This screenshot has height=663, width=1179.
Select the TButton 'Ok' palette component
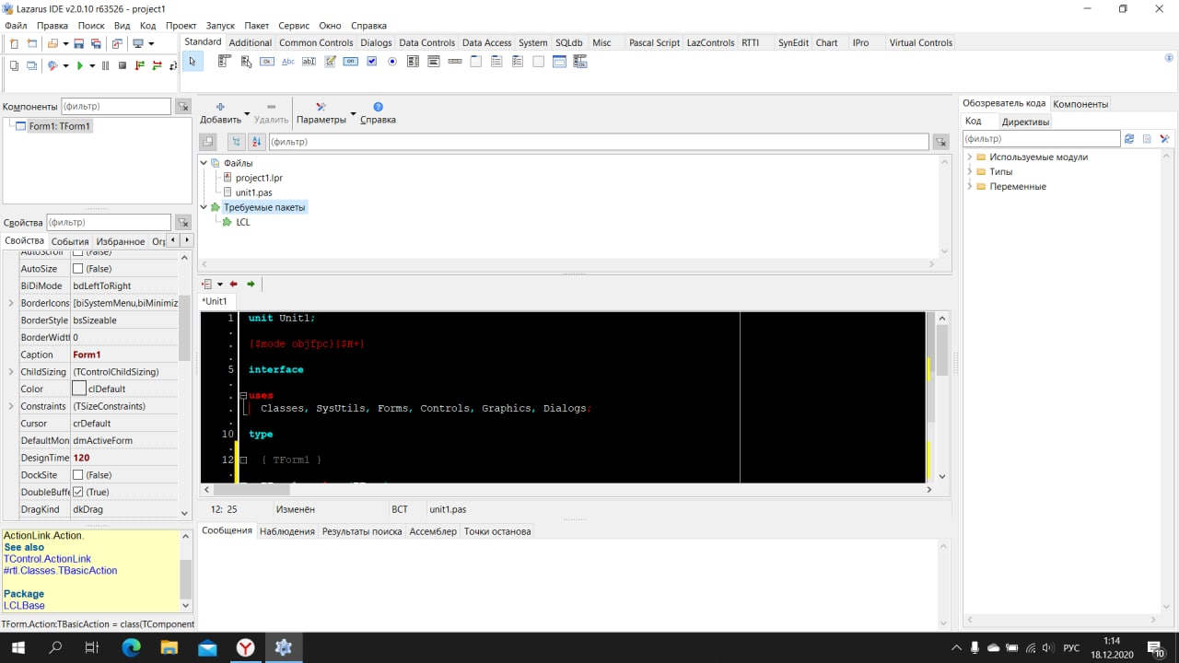click(267, 62)
